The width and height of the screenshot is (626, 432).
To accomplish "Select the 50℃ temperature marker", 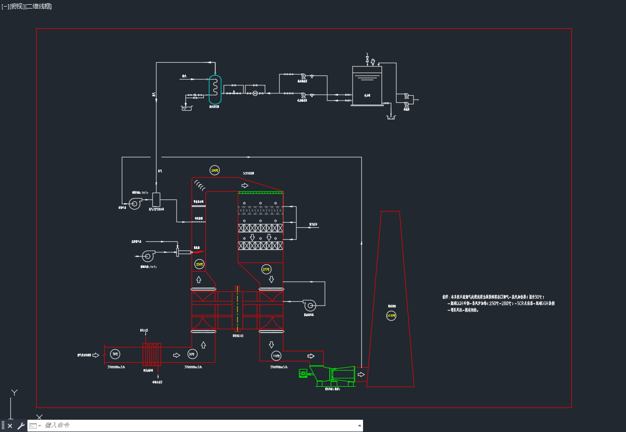I will 115,354.
